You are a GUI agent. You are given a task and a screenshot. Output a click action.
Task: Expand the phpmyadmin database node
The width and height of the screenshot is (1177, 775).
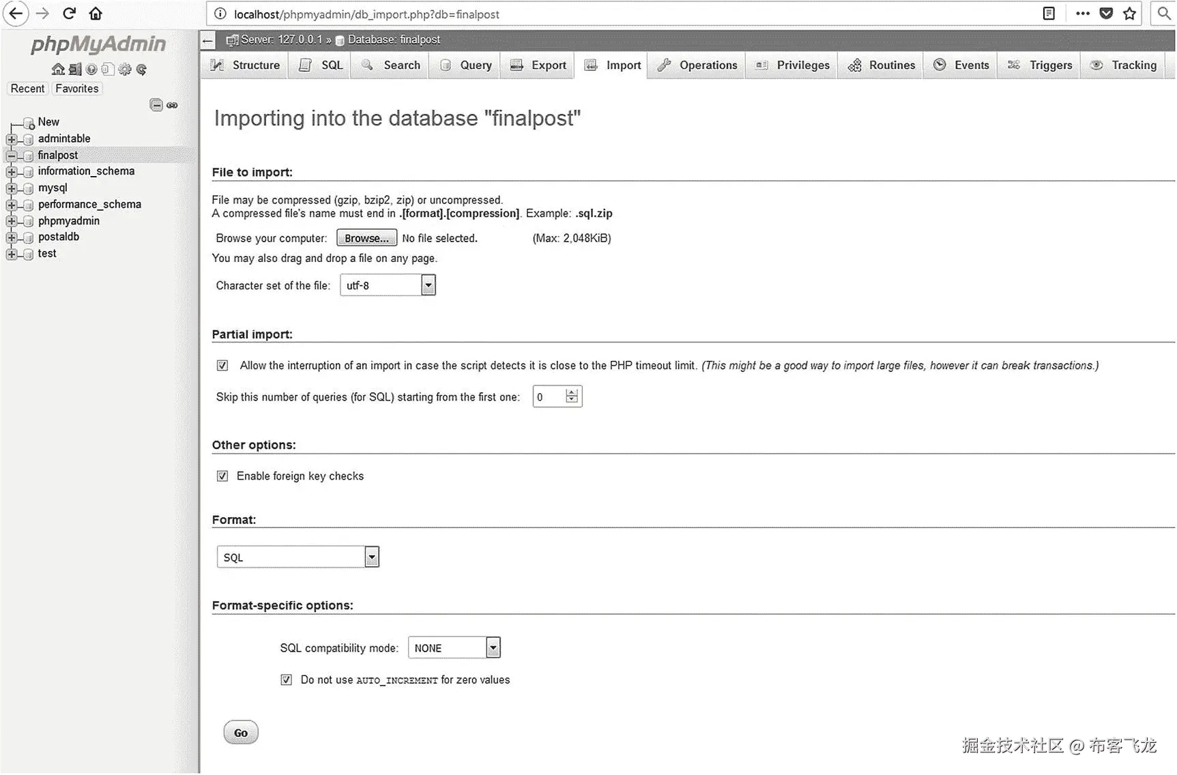[11, 221]
